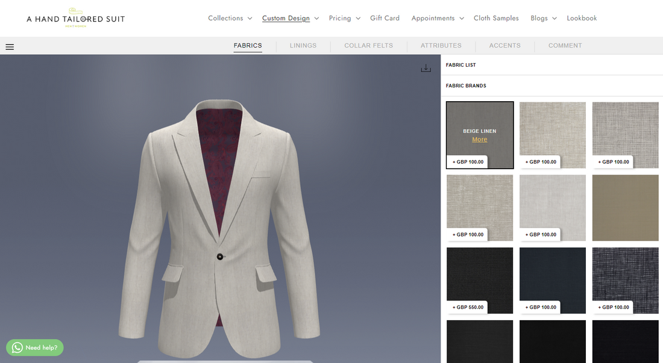The width and height of the screenshot is (663, 363).
Task: Expand the Appointments dropdown
Action: 437,18
